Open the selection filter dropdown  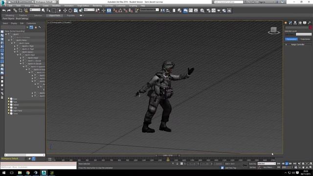(x=35, y=10)
